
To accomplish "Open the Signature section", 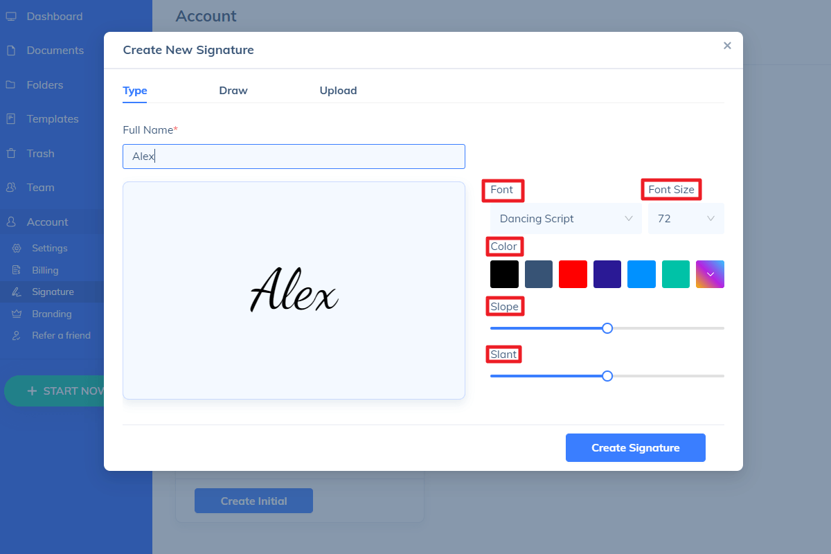I will tap(53, 292).
